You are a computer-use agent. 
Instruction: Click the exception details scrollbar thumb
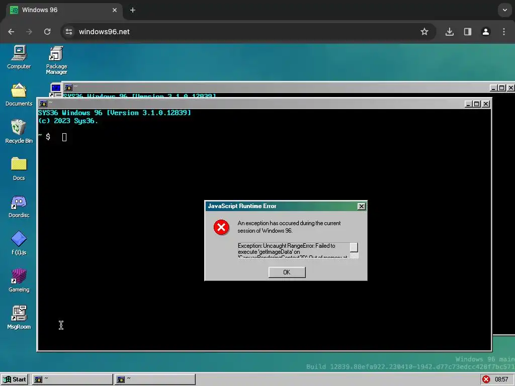[354, 247]
